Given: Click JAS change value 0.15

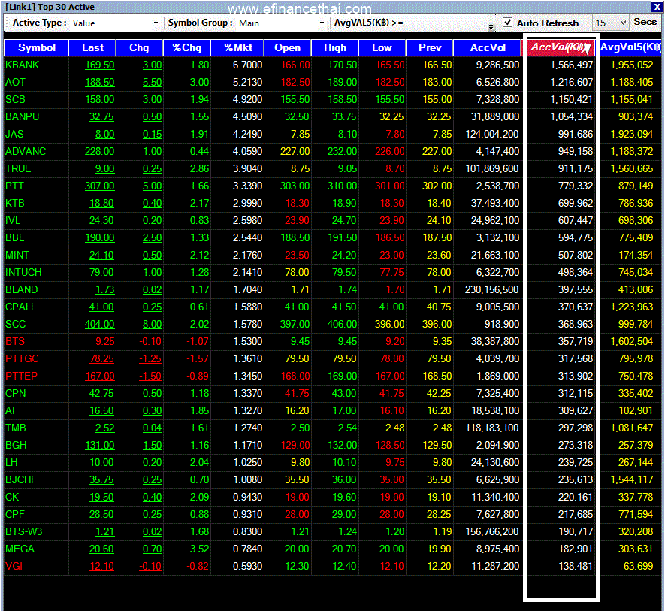Looking at the screenshot, I should [x=153, y=134].
